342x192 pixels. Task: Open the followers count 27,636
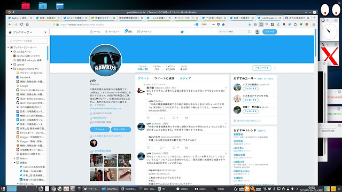(170, 68)
